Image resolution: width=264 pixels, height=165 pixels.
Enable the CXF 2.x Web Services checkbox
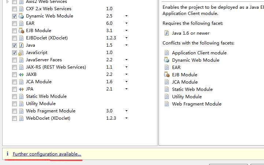14,9
